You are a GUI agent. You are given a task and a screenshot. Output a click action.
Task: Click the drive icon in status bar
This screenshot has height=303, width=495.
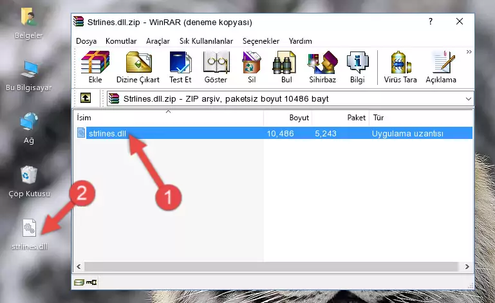coord(79,282)
